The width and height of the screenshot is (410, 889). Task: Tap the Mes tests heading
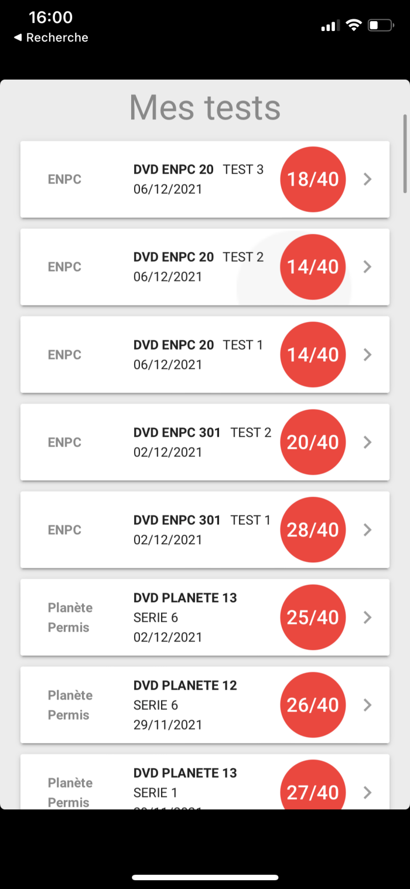[205, 107]
